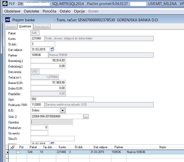This screenshot has width=184, height=162.
Task: Click the Breme EUR amount field
Action: [x=48, y=83]
